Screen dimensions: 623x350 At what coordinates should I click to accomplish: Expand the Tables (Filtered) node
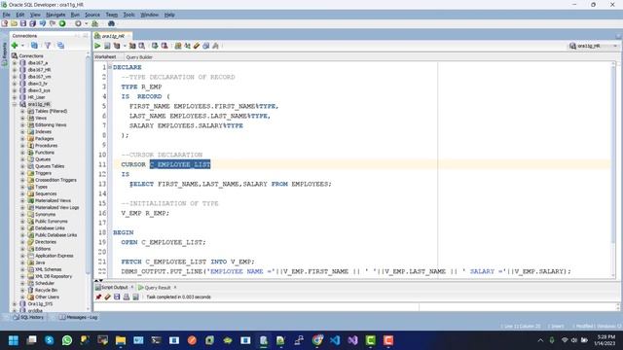tap(22, 111)
